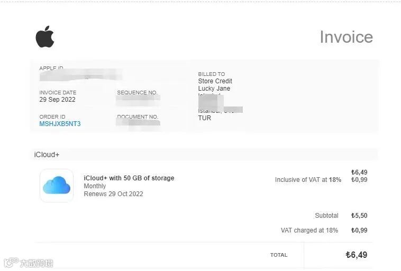Viewport: 401px width, 271px height.
Task: Click the Invoice heading
Action: click(346, 37)
